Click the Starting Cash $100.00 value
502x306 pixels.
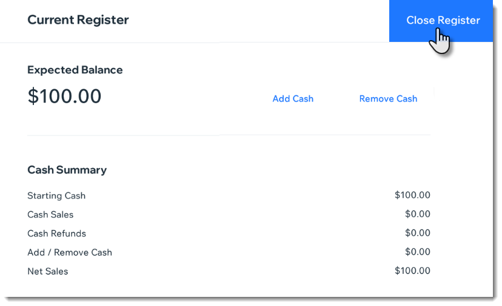pyautogui.click(x=412, y=195)
